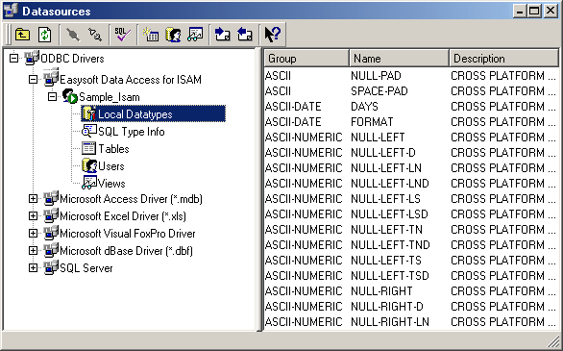Select the NULL-RIGHT-LN datatype name
The height and width of the screenshot is (351, 563).
tap(390, 322)
